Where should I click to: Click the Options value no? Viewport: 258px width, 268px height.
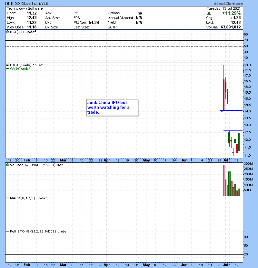(140, 13)
